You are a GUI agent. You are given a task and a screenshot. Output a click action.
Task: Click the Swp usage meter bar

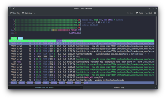coord(46,33)
